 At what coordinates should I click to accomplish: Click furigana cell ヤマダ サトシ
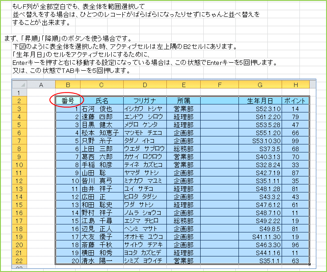145,172
